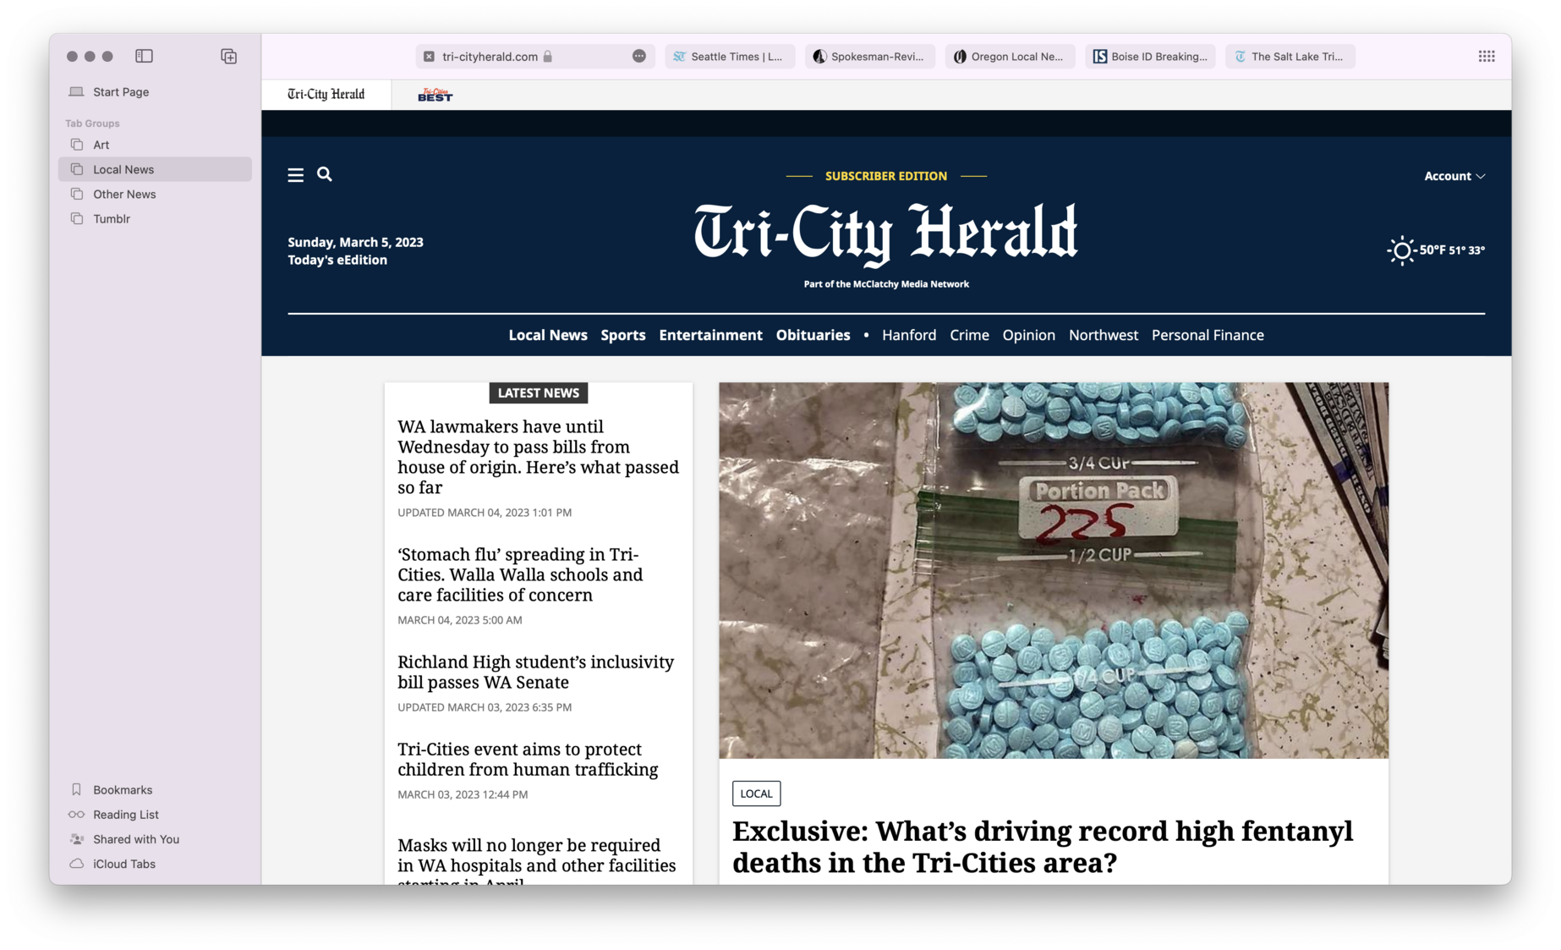Open the Sports nav section
The width and height of the screenshot is (1561, 950).
[x=623, y=335]
